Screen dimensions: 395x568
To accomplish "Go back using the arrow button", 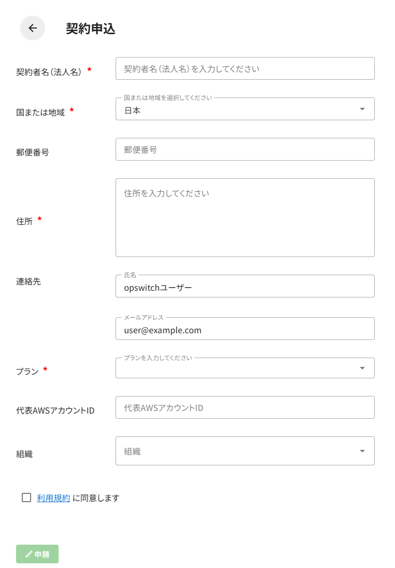I will (33, 28).
